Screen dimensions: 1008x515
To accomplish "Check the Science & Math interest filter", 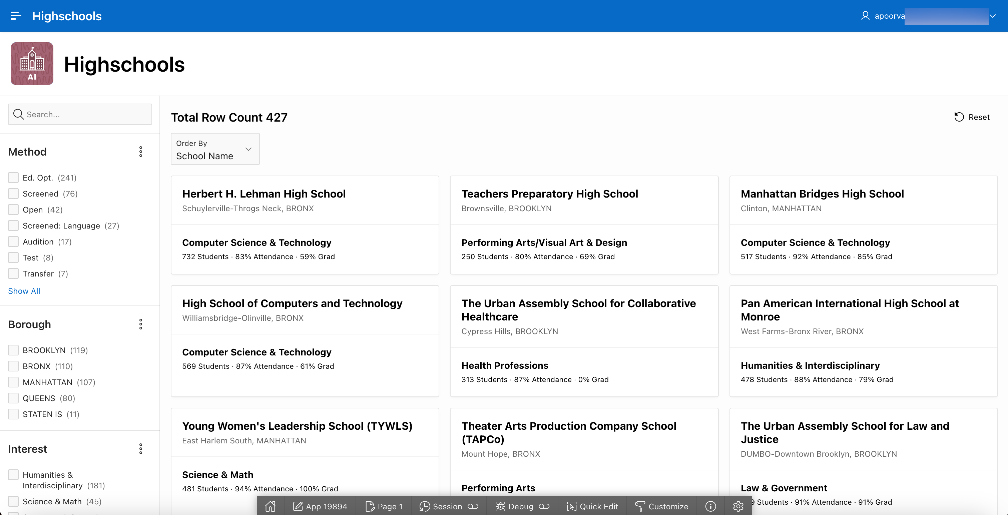I will 13,501.
